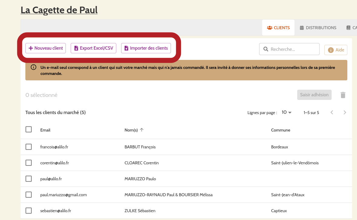Image resolution: width=357 pixels, height=220 pixels.
Task: Click the magnifier icon in search box
Action: coord(266,49)
